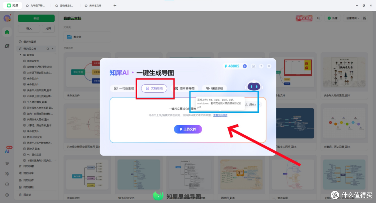Viewport: 376px width, 203px height.
Task: Open the history icon in AI dialog header
Action: coord(253,66)
